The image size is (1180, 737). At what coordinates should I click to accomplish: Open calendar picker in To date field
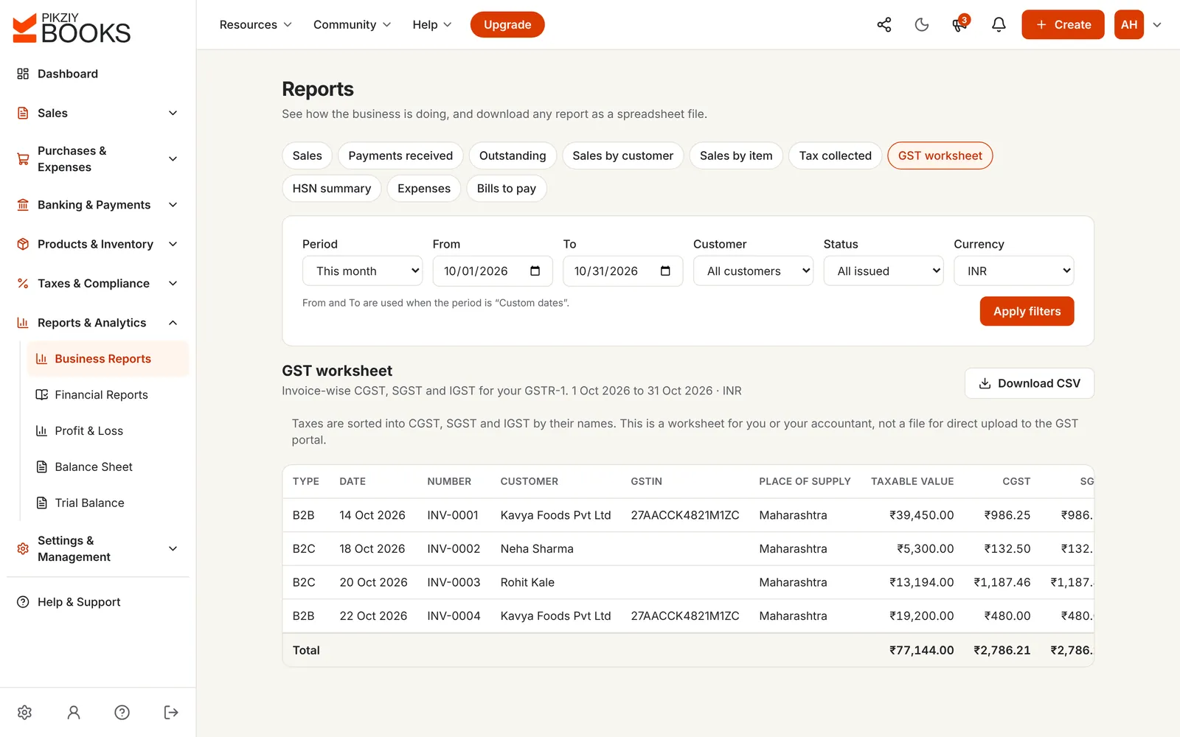[665, 271]
